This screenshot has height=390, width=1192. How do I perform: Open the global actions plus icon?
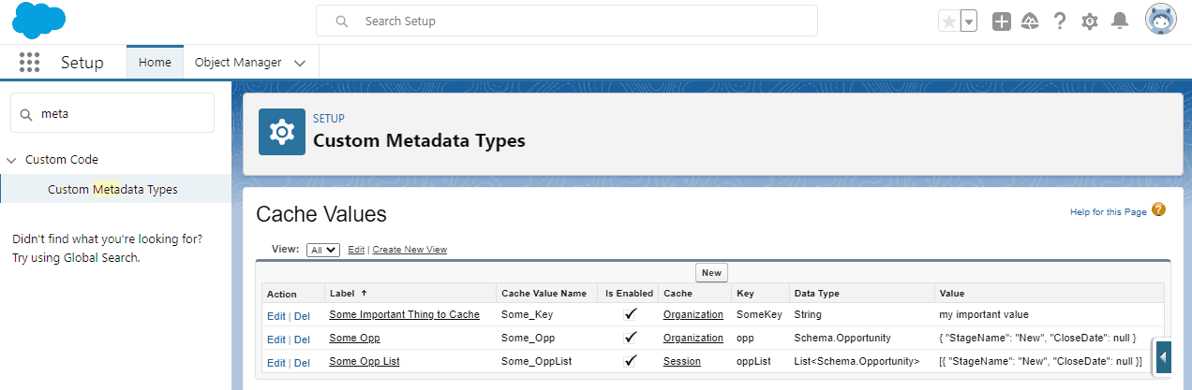1002,21
